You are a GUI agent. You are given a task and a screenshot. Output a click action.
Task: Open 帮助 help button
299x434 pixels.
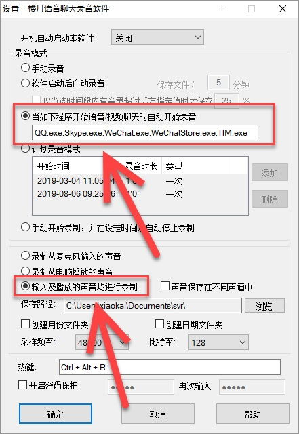pos(252,414)
